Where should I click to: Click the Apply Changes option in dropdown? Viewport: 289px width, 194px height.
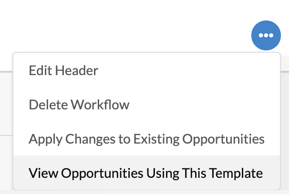pyautogui.click(x=147, y=139)
